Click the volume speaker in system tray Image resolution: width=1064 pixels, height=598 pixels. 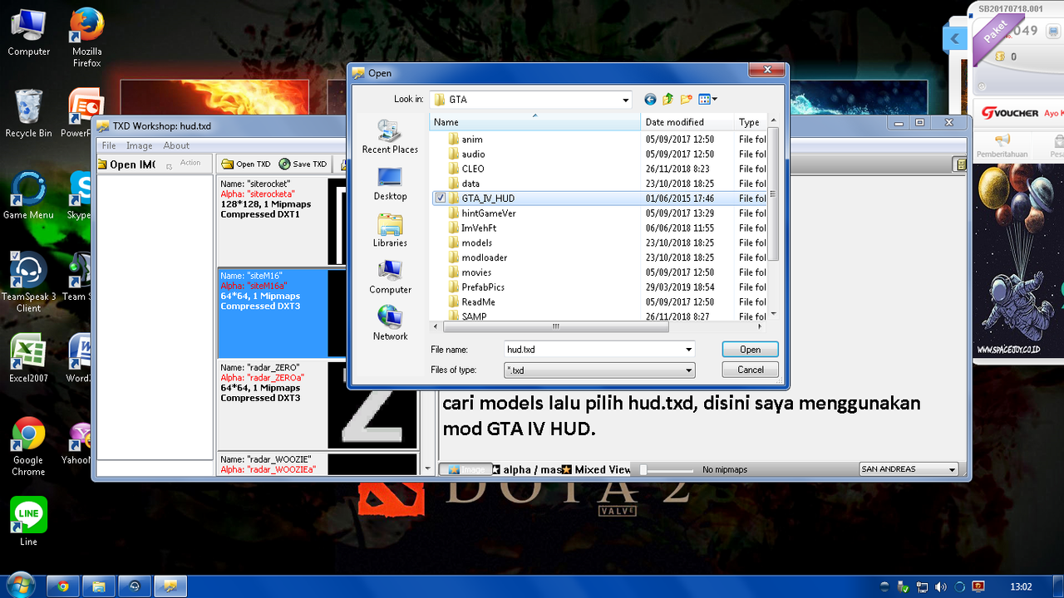pos(941,587)
